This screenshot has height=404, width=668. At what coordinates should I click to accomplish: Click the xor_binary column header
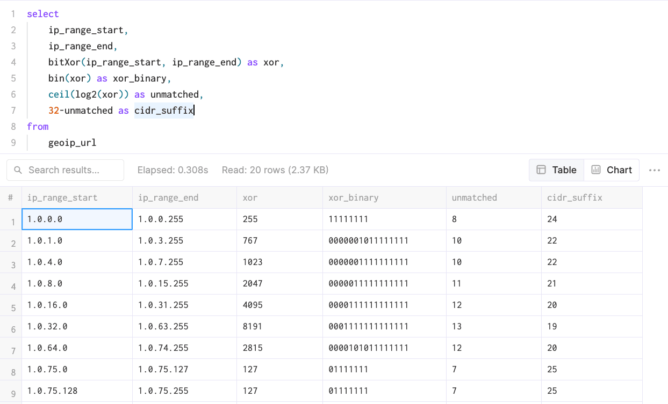[x=353, y=197]
